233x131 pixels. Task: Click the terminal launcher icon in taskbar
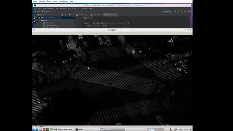point(47,130)
